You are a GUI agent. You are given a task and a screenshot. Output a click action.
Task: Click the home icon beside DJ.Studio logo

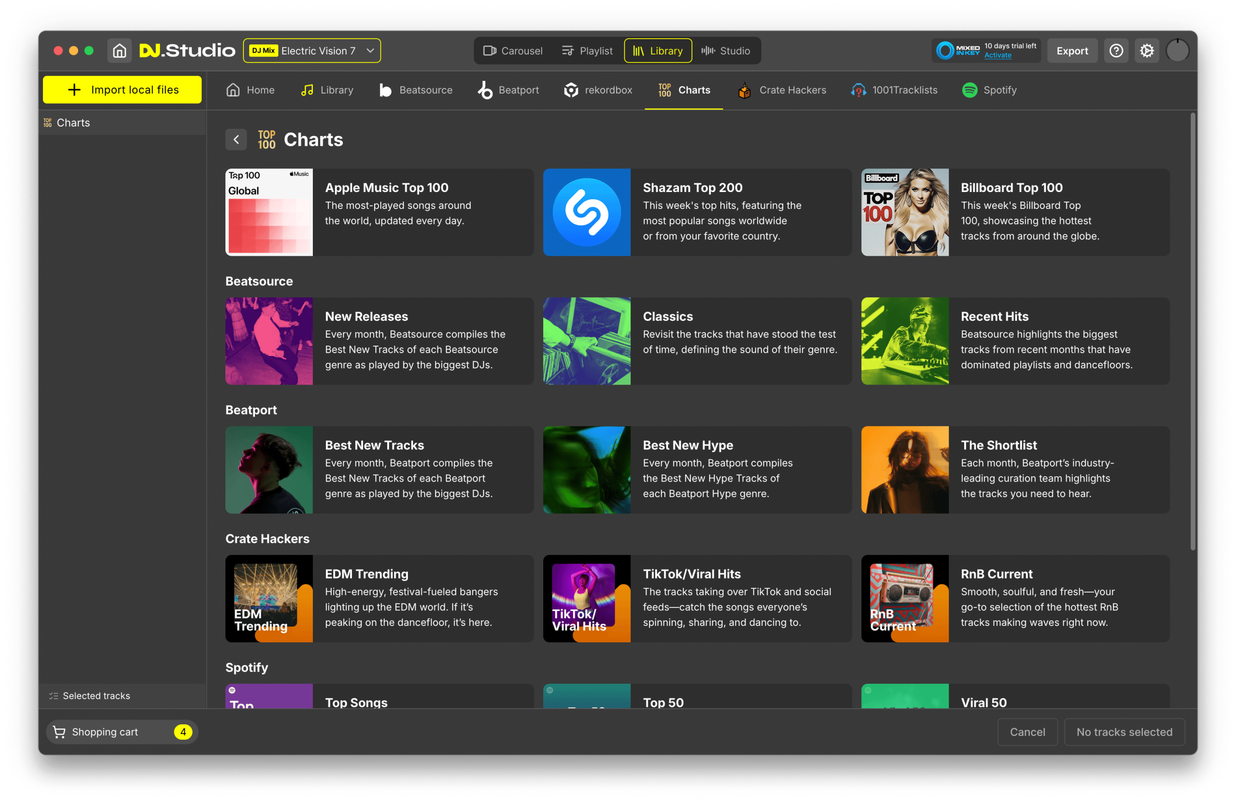[119, 50]
